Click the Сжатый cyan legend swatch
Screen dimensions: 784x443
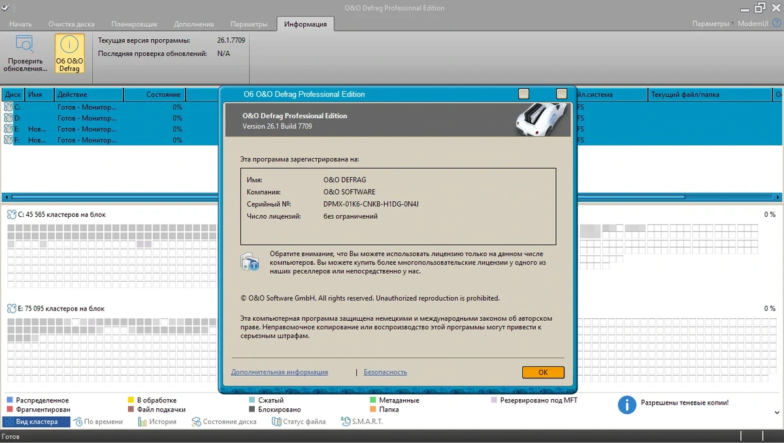pyautogui.click(x=252, y=400)
